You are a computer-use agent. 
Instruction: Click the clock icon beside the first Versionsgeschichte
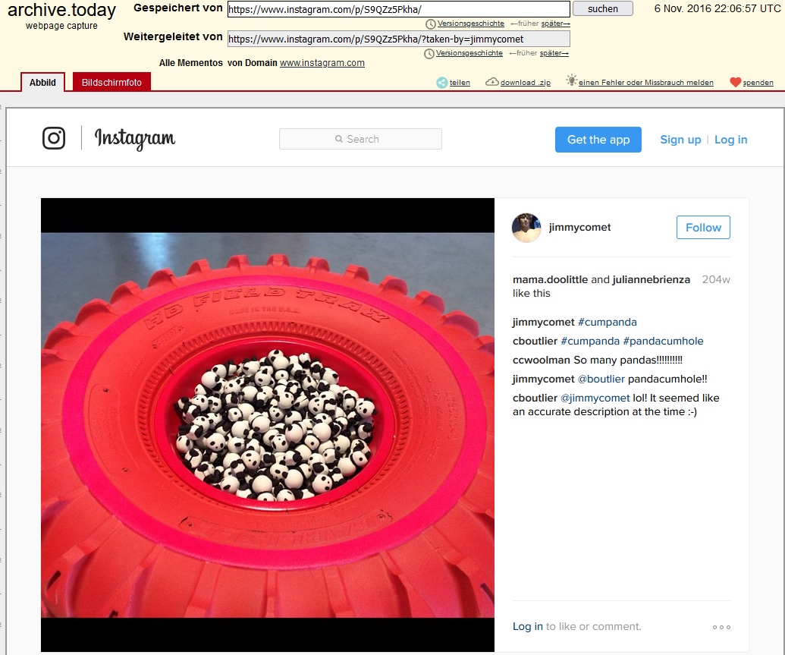(x=430, y=24)
